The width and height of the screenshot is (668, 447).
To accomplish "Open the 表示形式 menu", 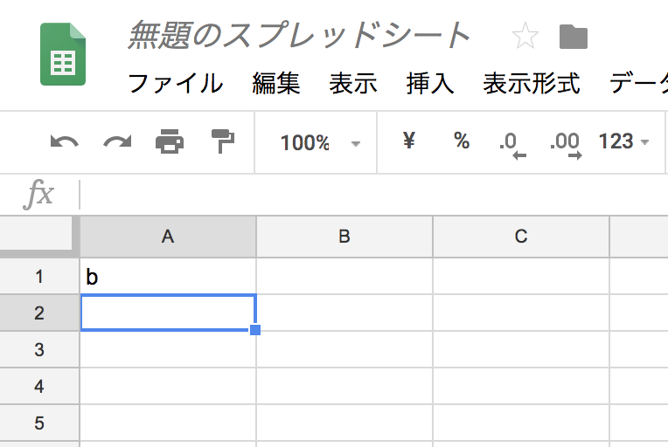I will click(x=531, y=84).
